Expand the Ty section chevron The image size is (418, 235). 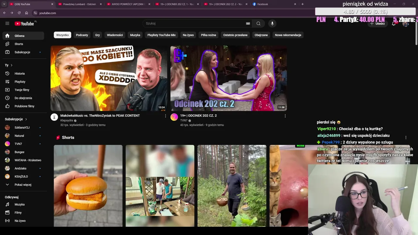(11, 65)
